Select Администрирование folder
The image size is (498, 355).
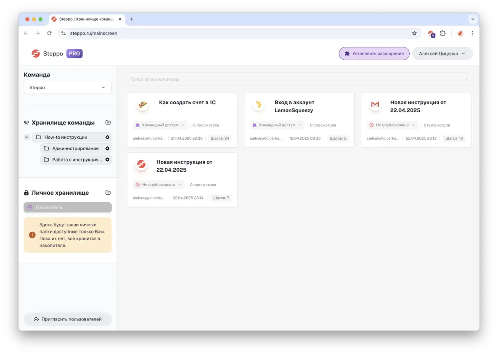(x=75, y=148)
